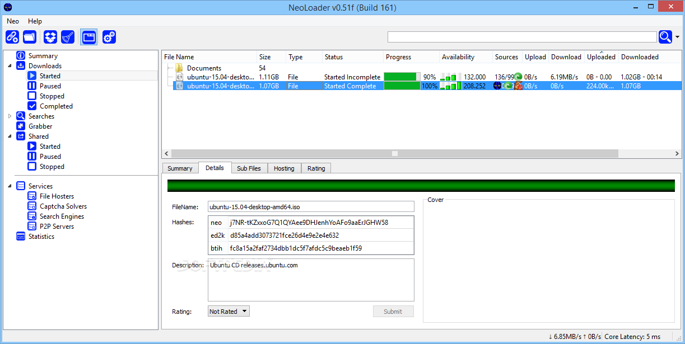The image size is (685, 344).
Task: Click the Description text area
Action: (x=311, y=280)
